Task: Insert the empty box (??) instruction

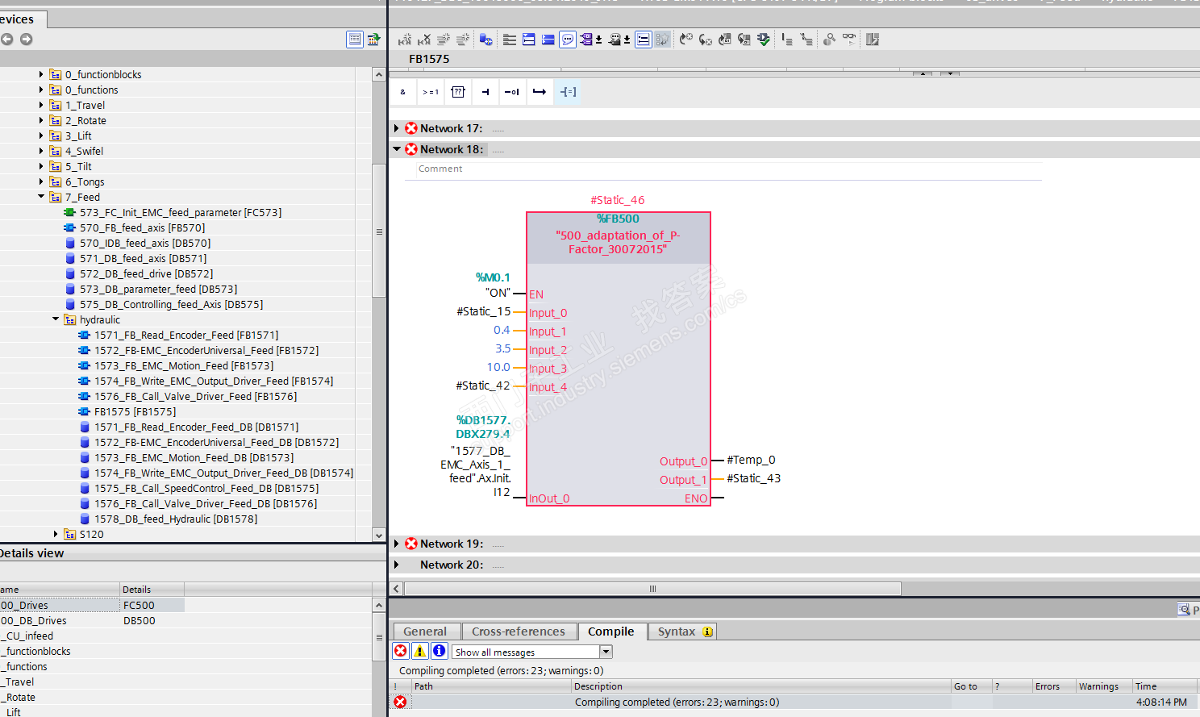Action: (x=458, y=92)
